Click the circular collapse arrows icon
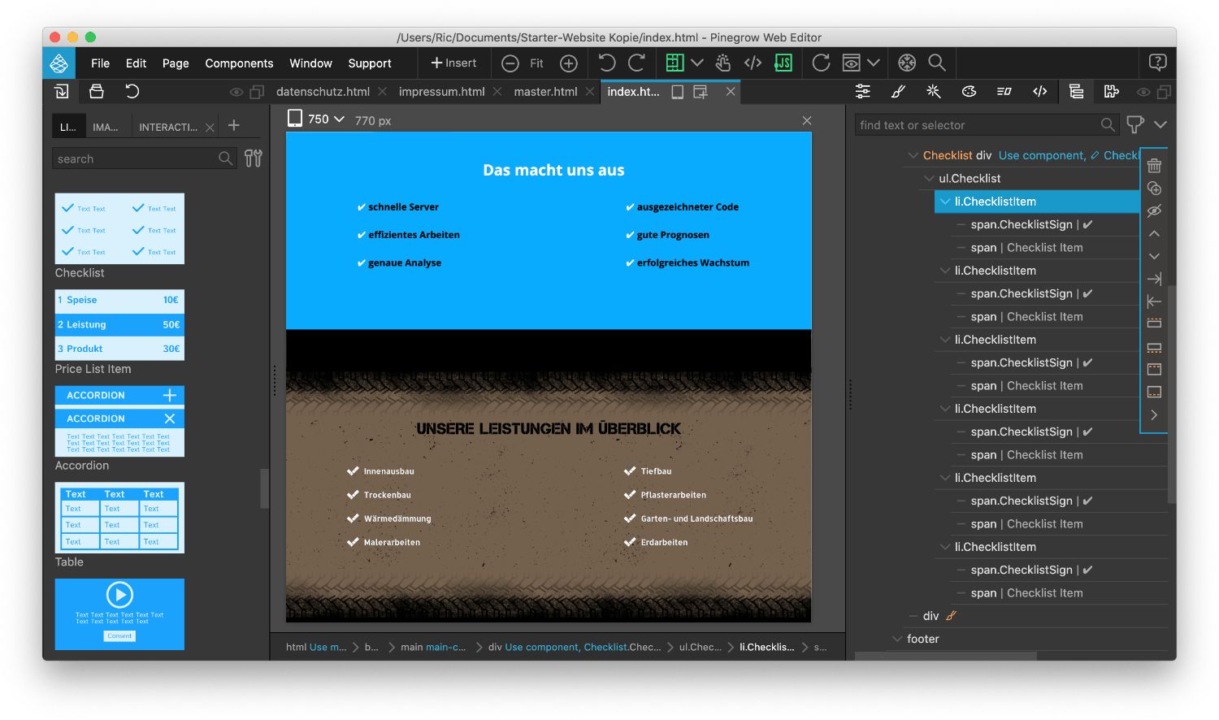Image resolution: width=1219 pixels, height=720 pixels. pyautogui.click(x=907, y=63)
